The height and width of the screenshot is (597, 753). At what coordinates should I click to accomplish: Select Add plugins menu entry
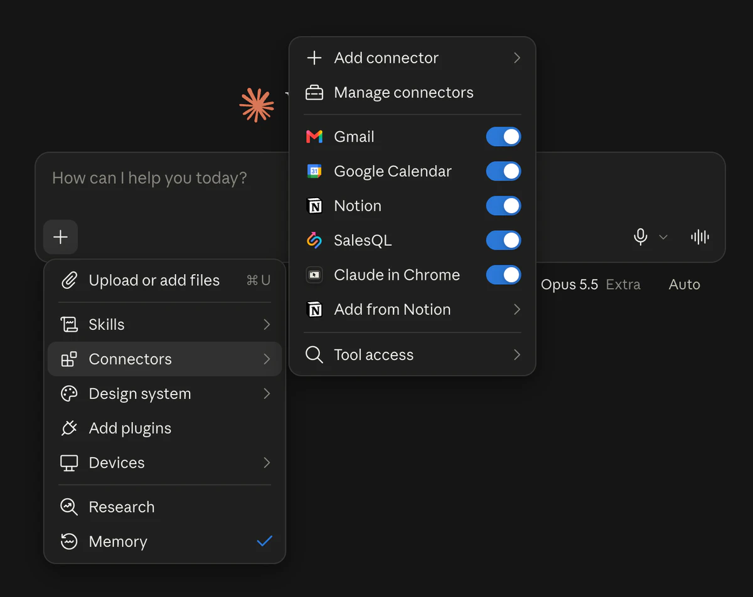[165, 428]
